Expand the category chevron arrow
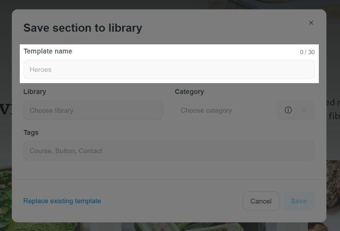This screenshot has width=340, height=231. (304, 110)
